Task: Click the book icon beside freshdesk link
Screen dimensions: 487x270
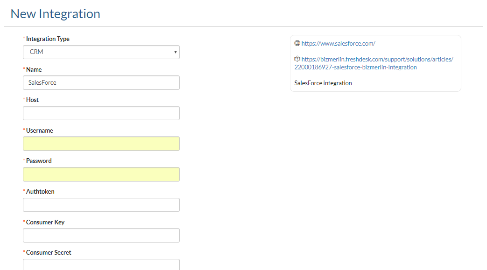Action: coord(297,59)
